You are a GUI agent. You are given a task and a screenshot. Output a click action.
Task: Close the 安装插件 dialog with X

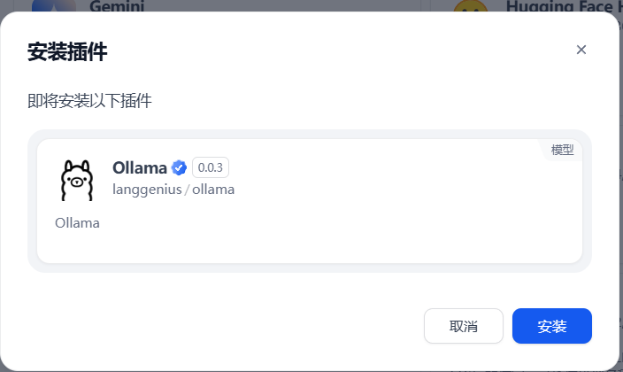point(581,50)
